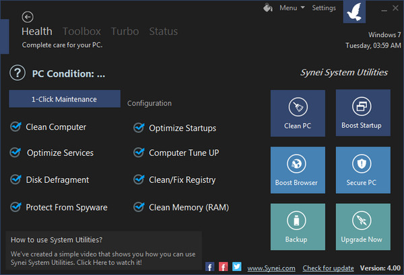Start 1-Click Maintenance
404x275 pixels.
[x=64, y=99]
